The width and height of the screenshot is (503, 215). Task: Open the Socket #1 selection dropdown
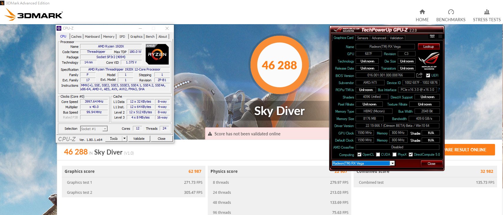(105, 129)
